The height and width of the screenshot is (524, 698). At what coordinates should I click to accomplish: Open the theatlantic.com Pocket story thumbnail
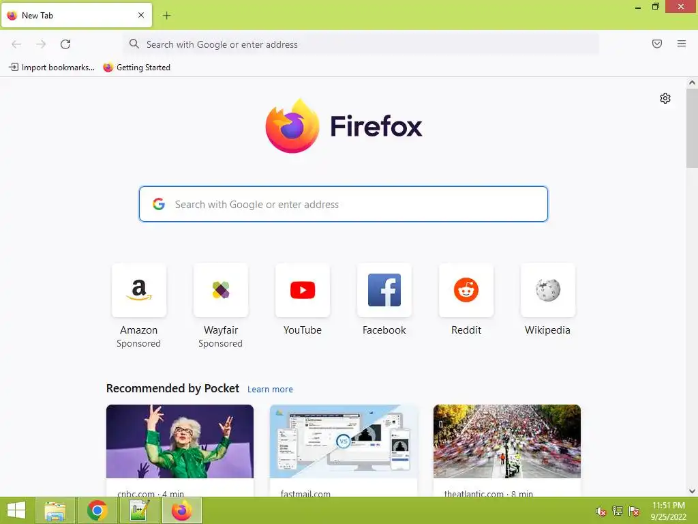(x=507, y=441)
